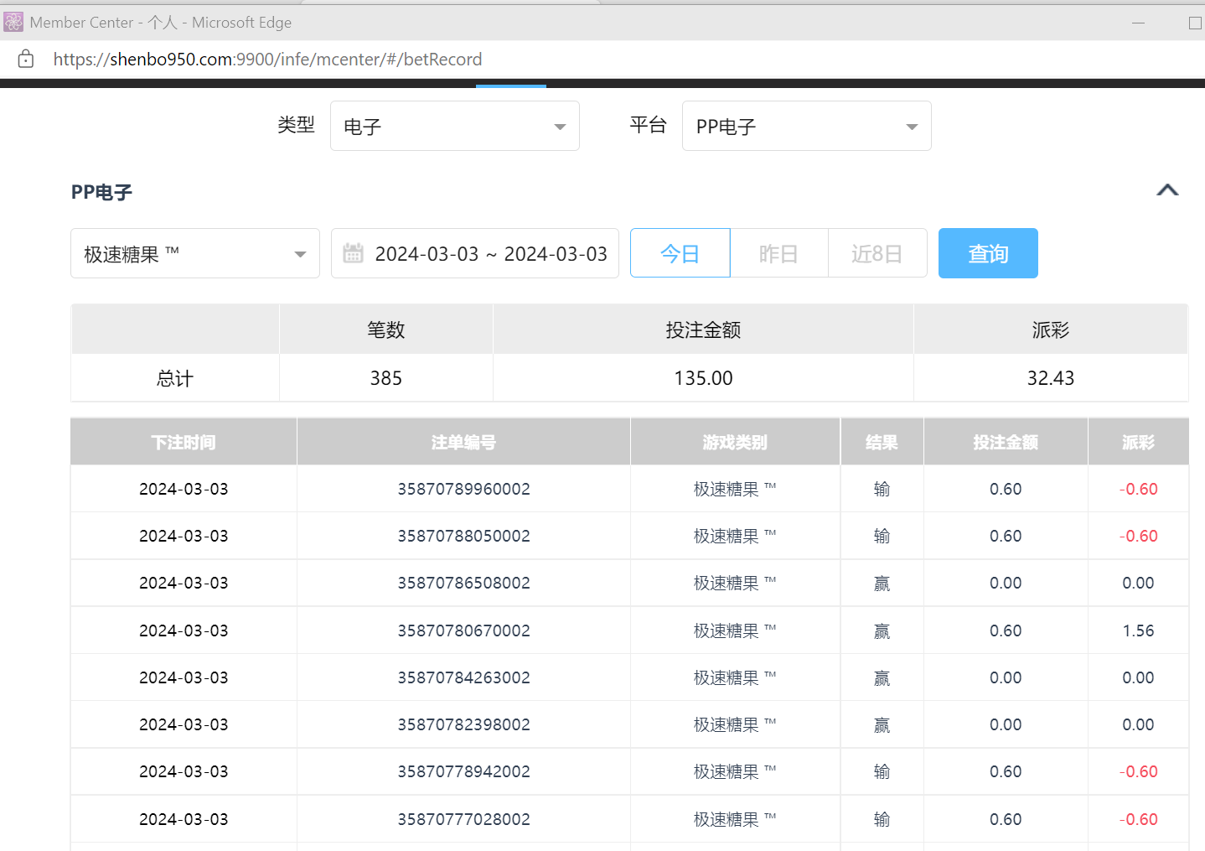Click the calendar icon in date field
The image size is (1205, 851).
coord(354,253)
